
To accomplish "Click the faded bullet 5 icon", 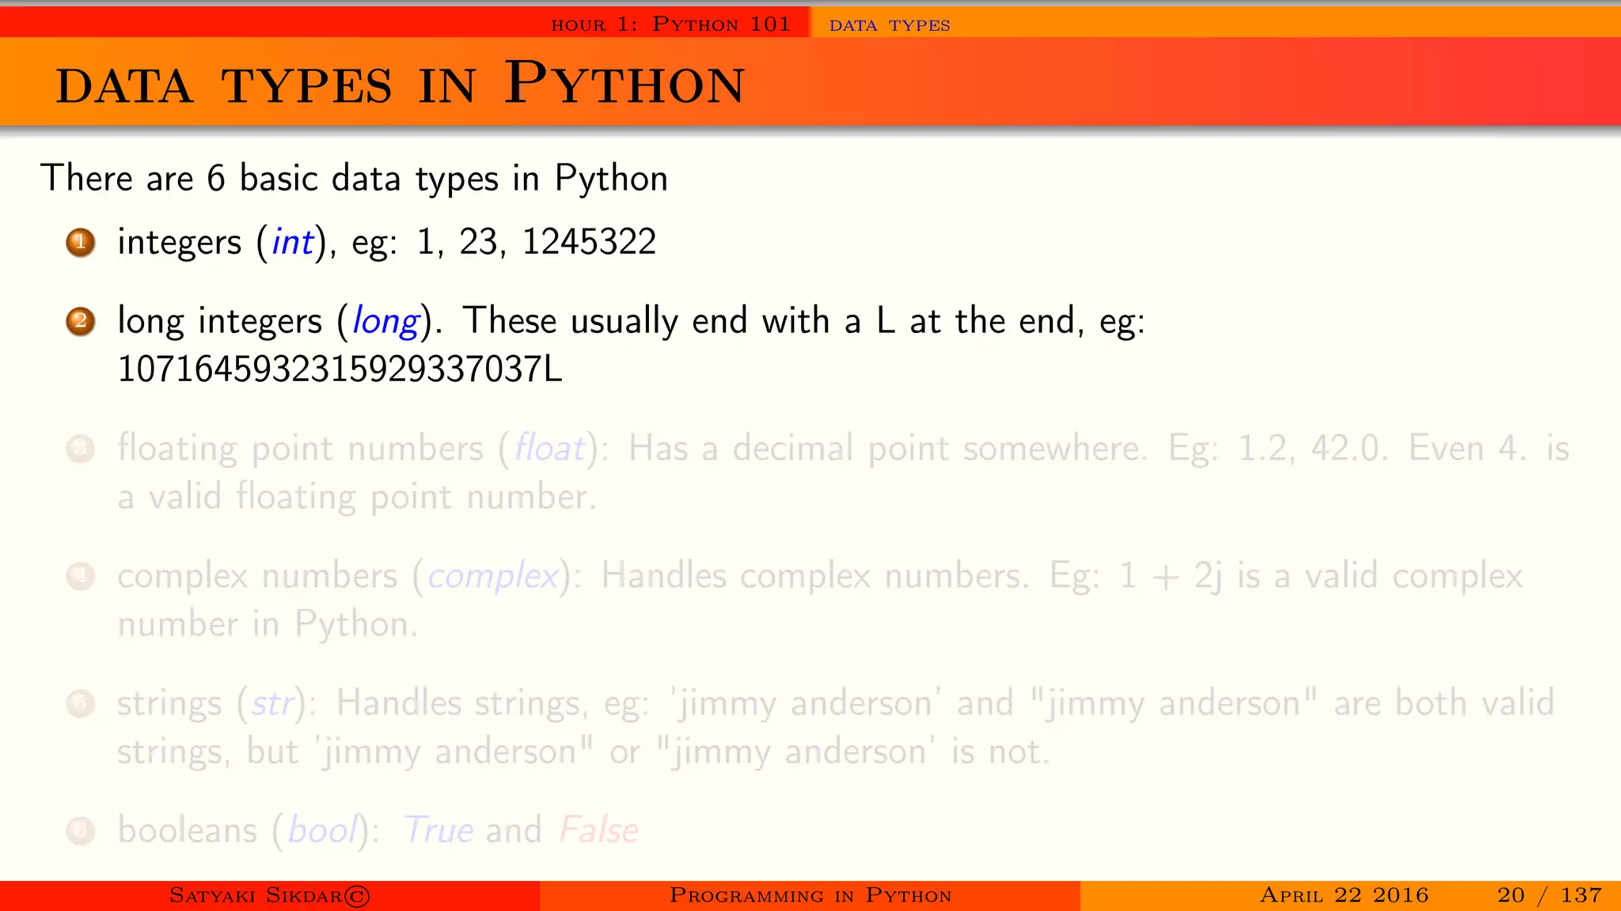I will point(81,704).
